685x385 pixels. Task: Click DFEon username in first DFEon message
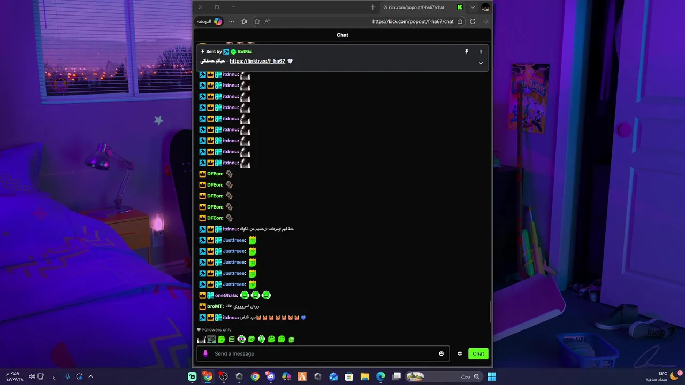pos(215,174)
